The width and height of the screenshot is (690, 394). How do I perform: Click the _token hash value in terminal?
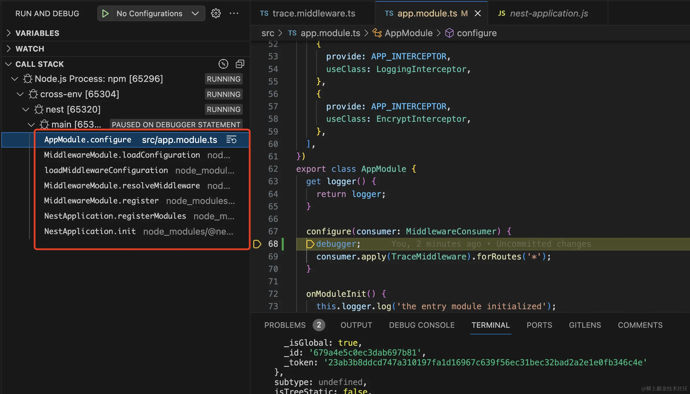click(x=485, y=362)
